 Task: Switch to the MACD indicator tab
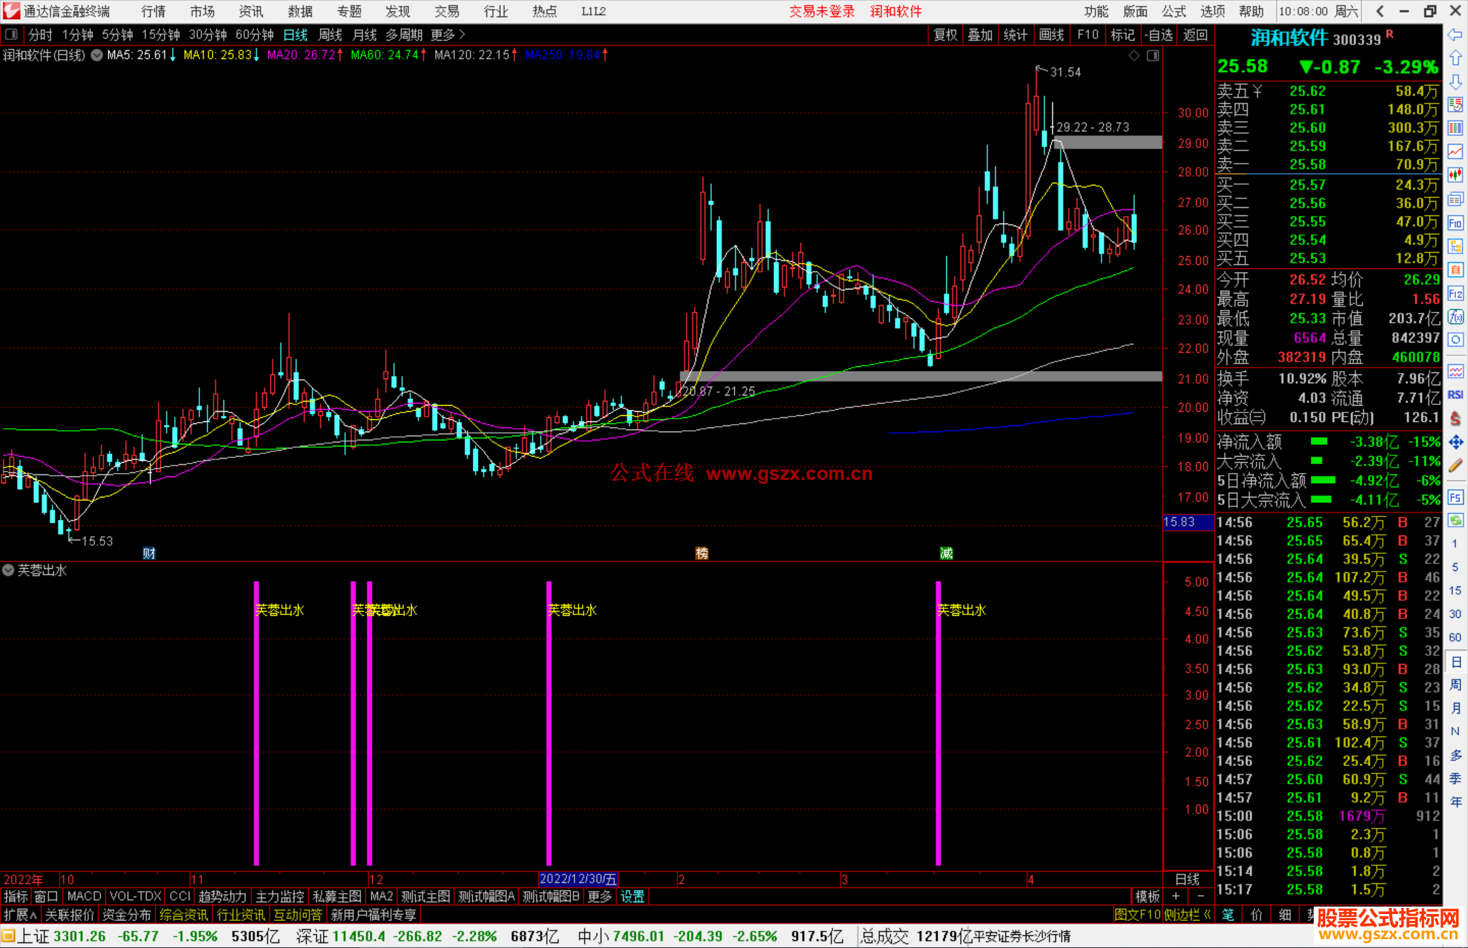84,896
